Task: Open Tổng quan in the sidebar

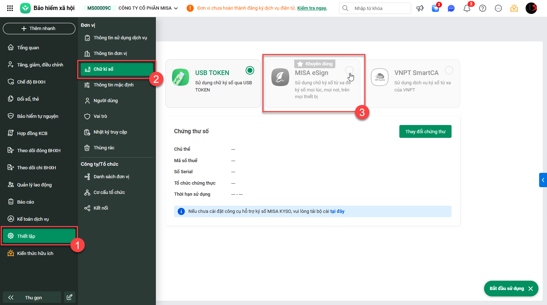Action: point(39,47)
